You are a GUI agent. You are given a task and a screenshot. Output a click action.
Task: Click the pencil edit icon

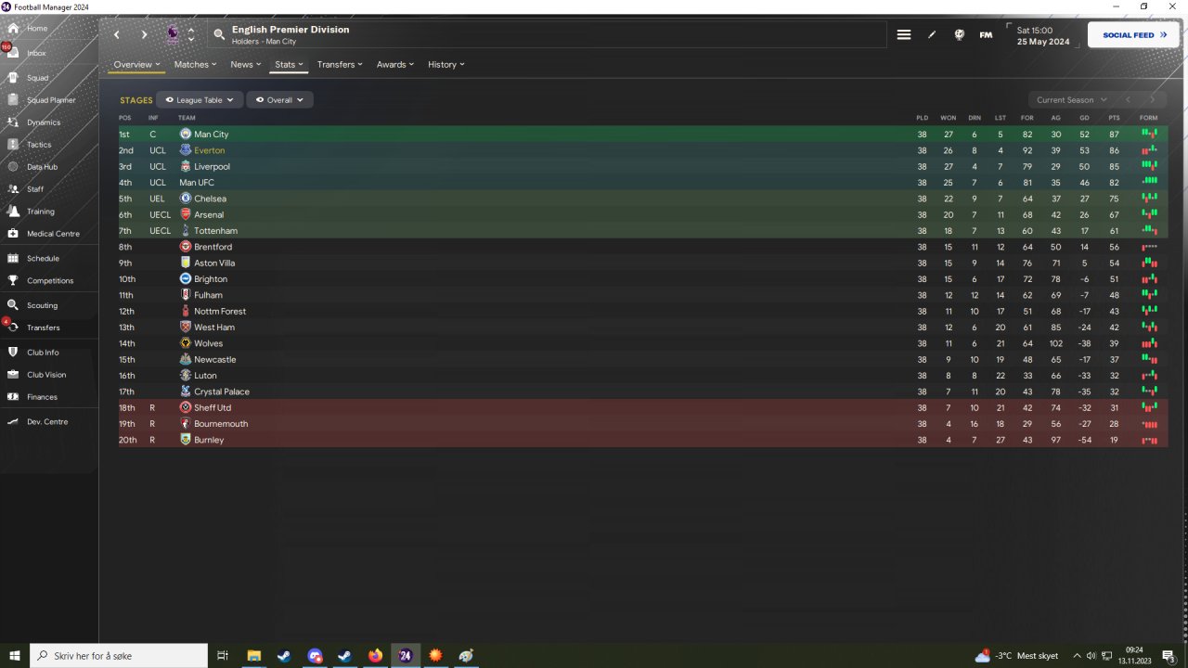932,35
